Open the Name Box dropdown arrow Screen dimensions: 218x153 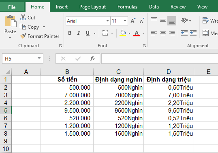click(x=39, y=58)
